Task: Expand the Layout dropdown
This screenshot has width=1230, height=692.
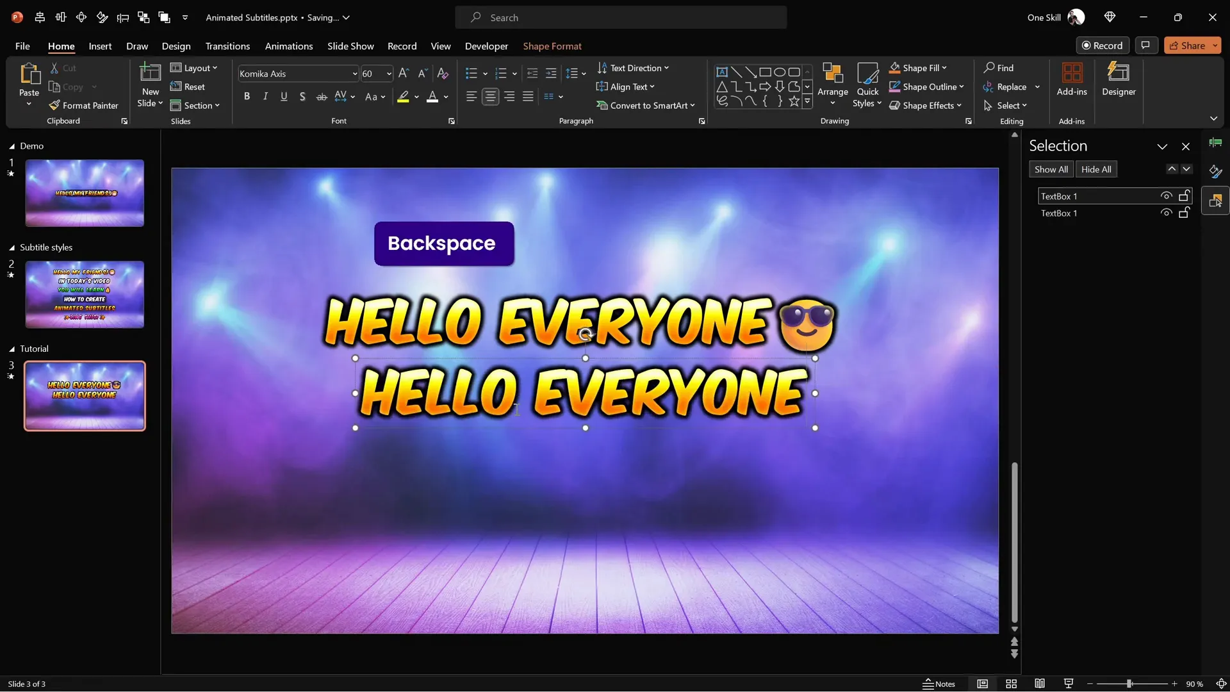Action: (194, 68)
